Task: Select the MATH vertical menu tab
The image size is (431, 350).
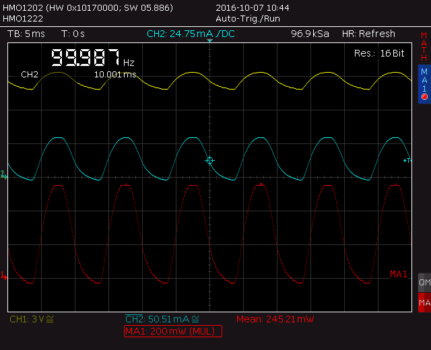Action: 424,46
